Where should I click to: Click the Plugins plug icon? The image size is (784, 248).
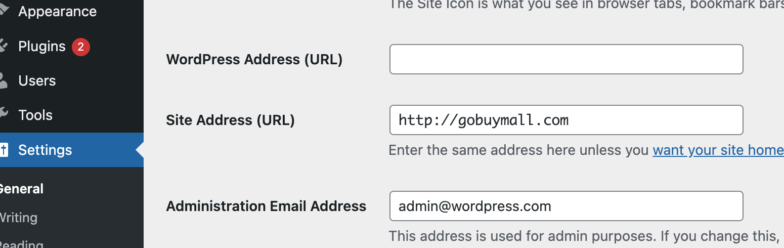click(4, 46)
